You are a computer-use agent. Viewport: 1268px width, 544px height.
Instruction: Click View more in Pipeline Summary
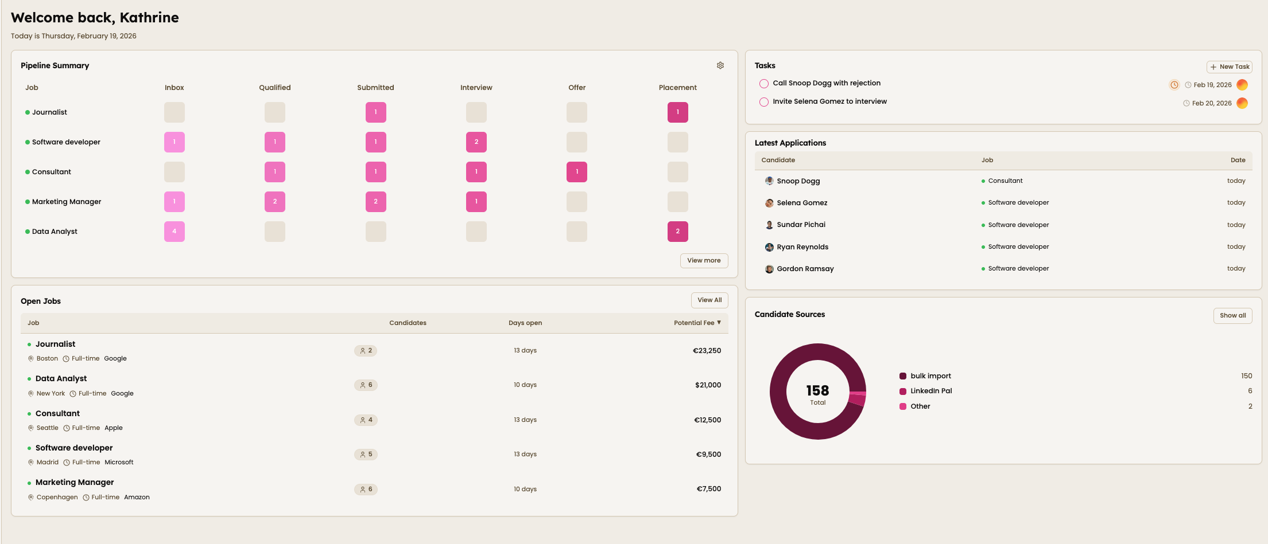[704, 261]
